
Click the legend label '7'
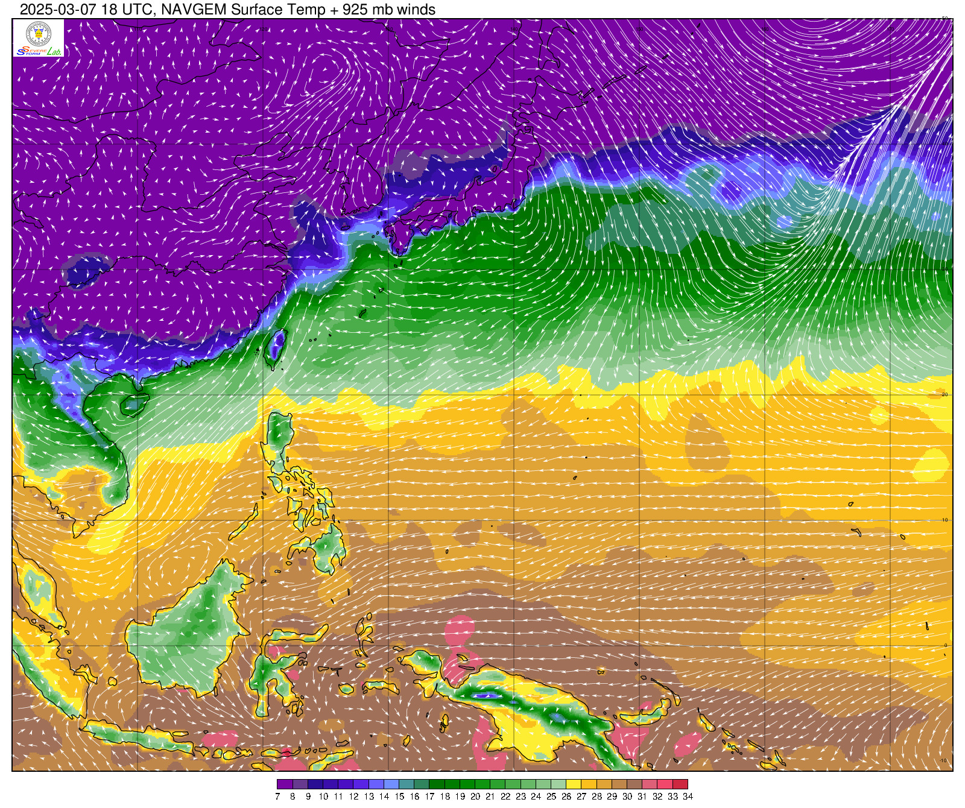click(277, 797)
